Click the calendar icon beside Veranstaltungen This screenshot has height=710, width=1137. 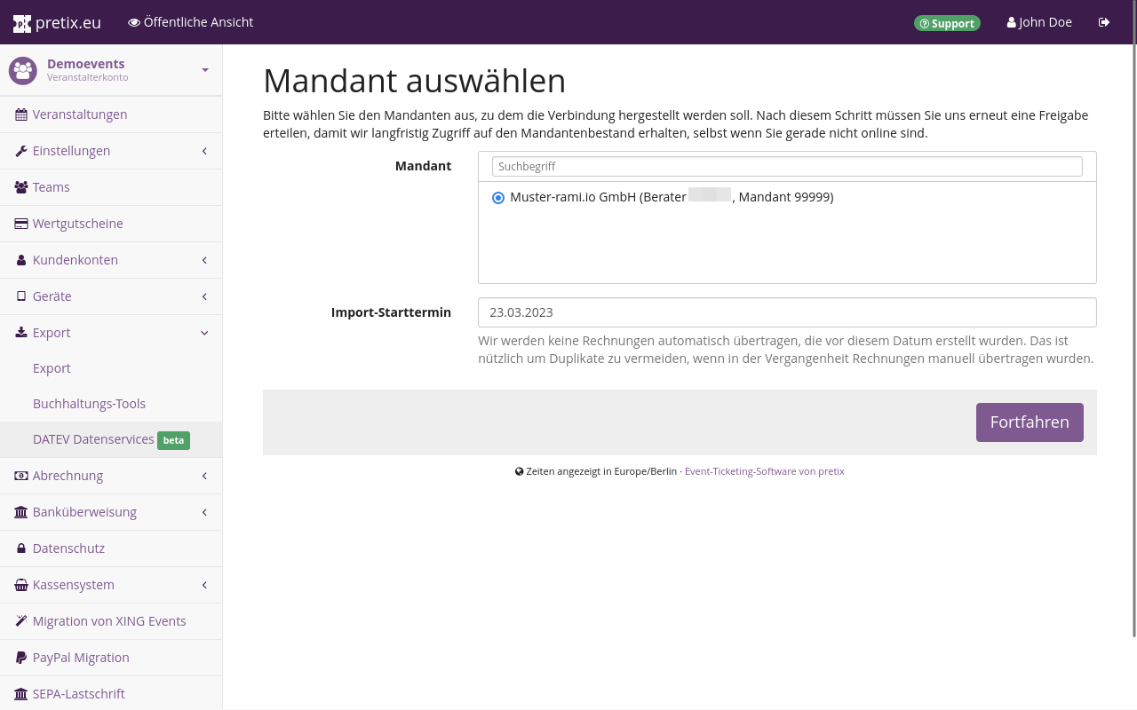coord(21,114)
